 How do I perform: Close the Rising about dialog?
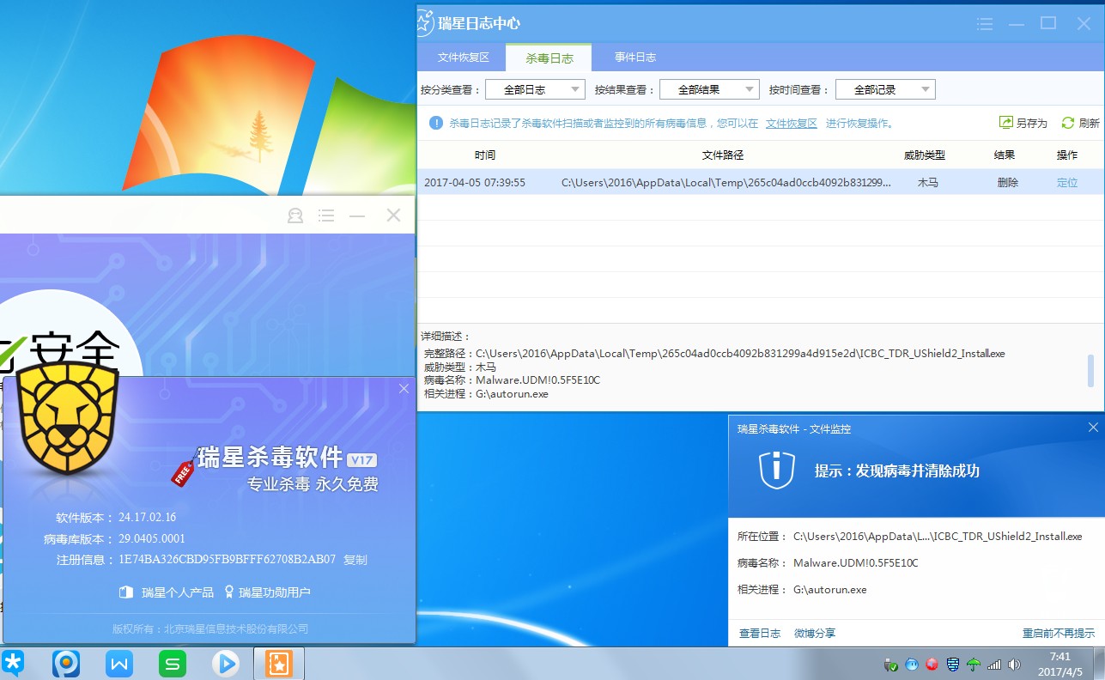point(404,389)
